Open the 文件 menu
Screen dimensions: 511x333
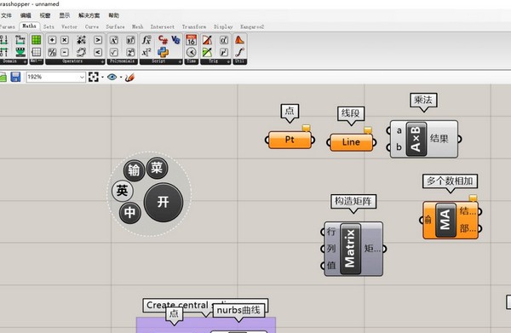click(x=6, y=15)
